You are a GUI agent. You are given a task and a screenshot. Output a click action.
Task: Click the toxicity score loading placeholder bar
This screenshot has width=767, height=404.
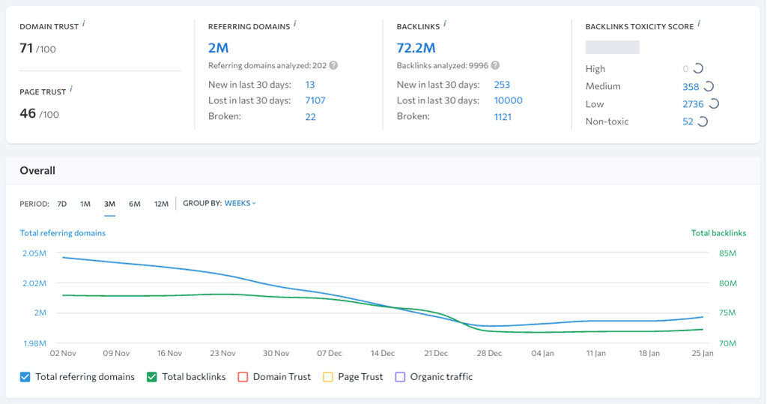point(613,47)
